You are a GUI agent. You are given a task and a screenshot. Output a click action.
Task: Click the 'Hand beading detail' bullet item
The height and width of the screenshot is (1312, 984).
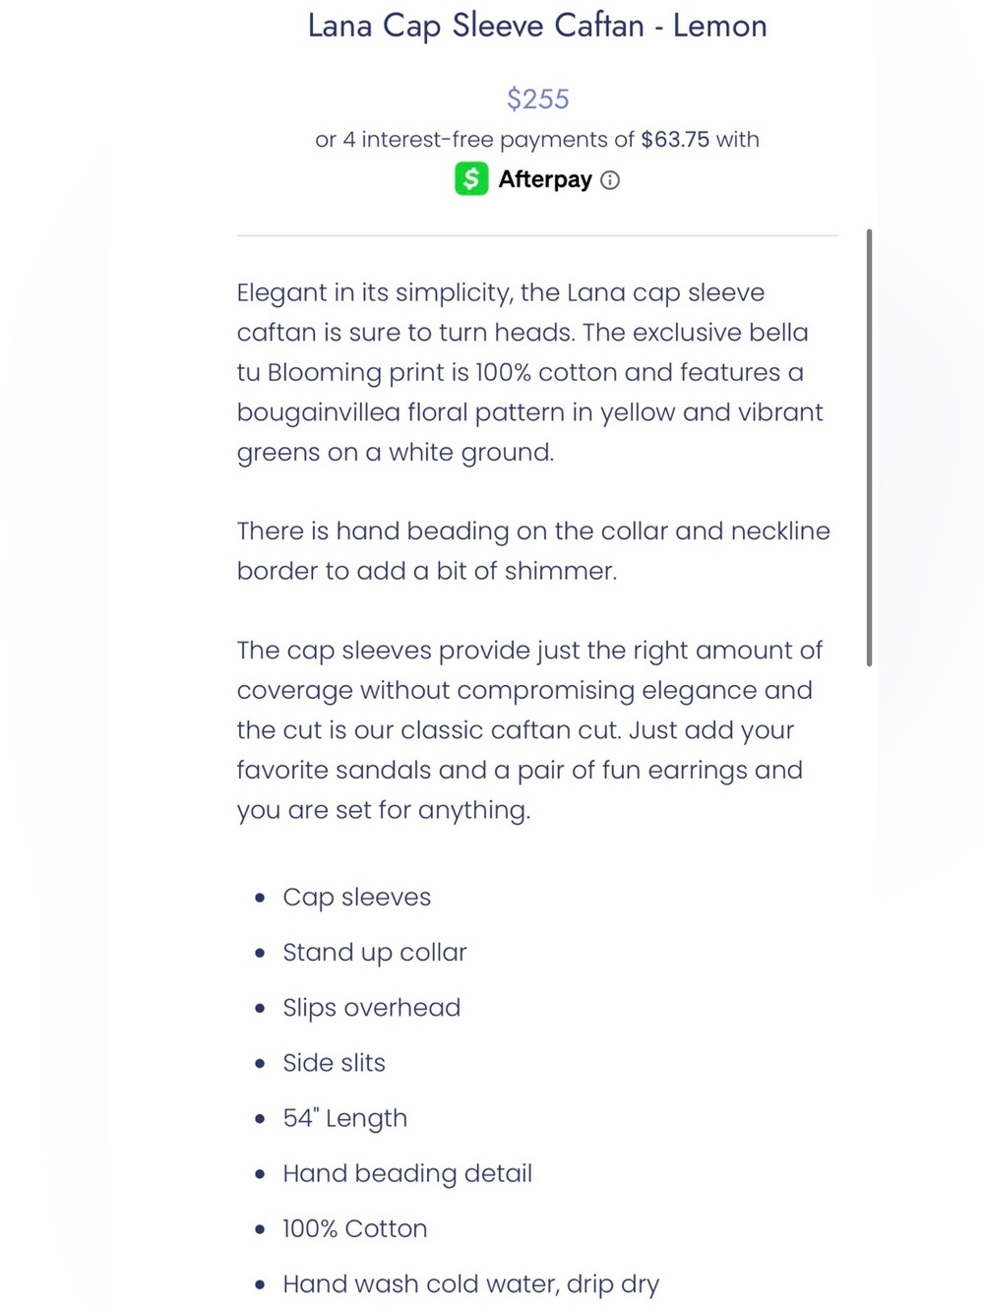point(407,1173)
